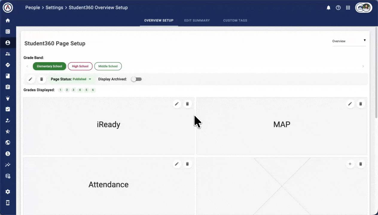
Task: Click Student360 Overview Setup breadcrumb
Action: coord(98,8)
